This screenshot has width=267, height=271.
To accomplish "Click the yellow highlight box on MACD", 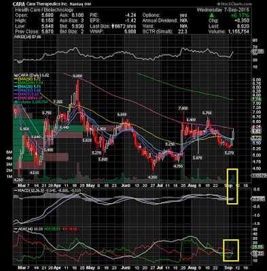I will (232, 186).
